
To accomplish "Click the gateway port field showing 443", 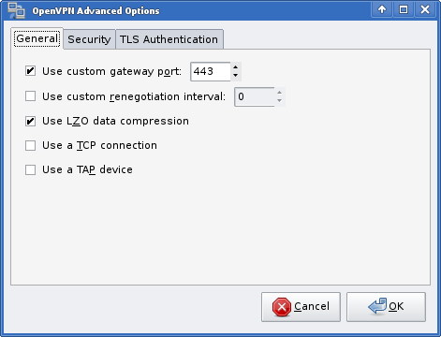I will click(x=211, y=71).
